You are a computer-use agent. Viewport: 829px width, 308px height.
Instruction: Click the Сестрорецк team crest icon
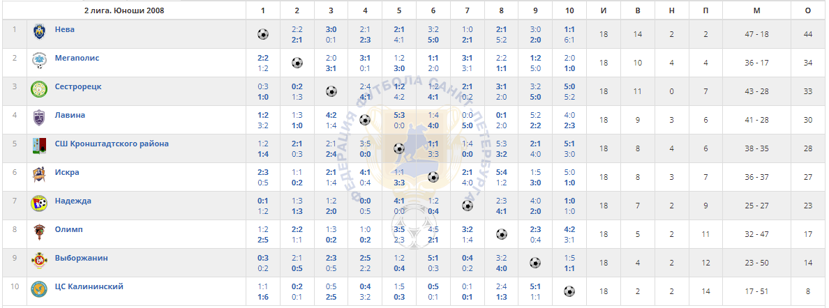click(x=39, y=89)
